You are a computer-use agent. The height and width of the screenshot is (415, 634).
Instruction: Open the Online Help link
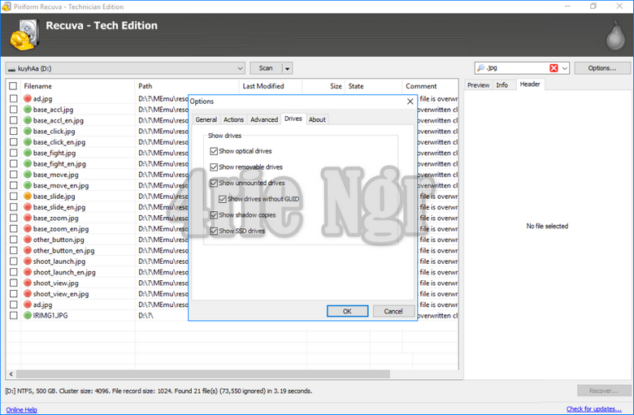[x=21, y=409]
